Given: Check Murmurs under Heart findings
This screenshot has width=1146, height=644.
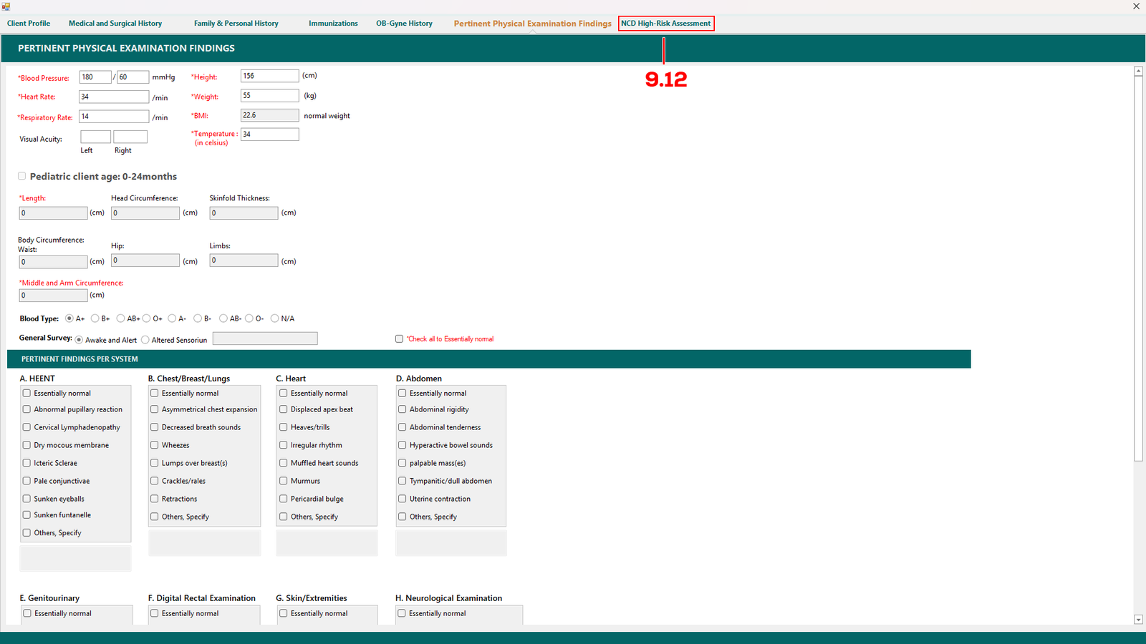Looking at the screenshot, I should [x=284, y=481].
